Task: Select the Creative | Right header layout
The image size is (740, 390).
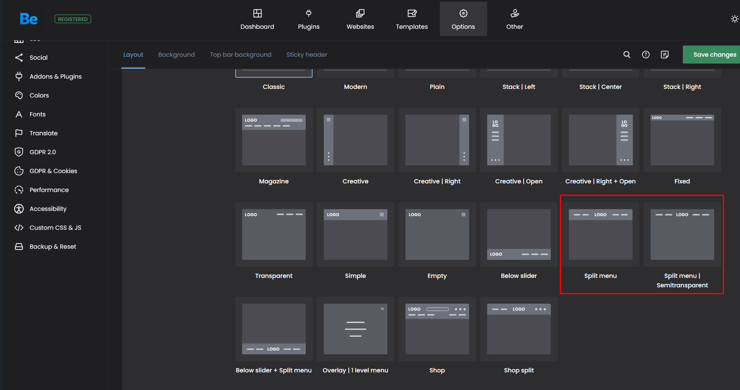Action: point(437,140)
